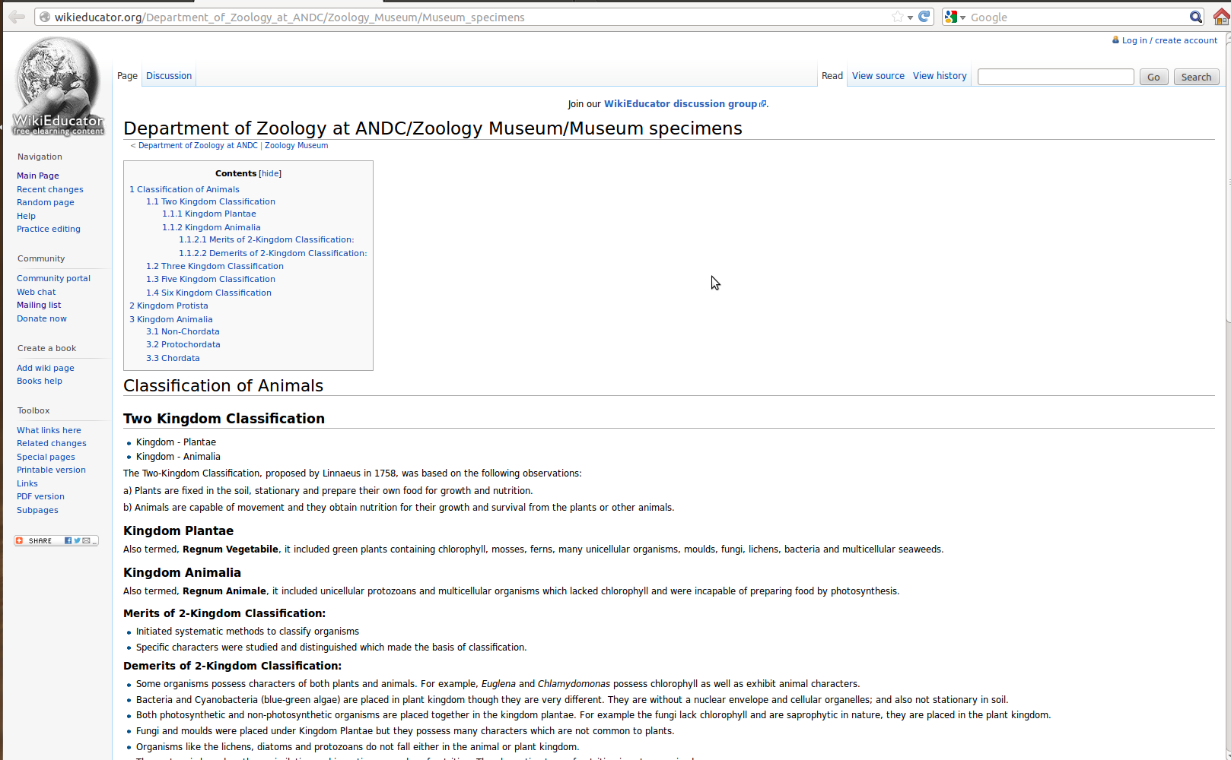The image size is (1231, 760).
Task: Open Community portal link
Action: point(53,278)
